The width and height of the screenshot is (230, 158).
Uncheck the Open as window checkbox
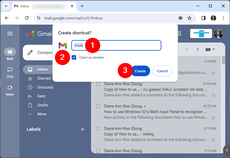point(74,57)
